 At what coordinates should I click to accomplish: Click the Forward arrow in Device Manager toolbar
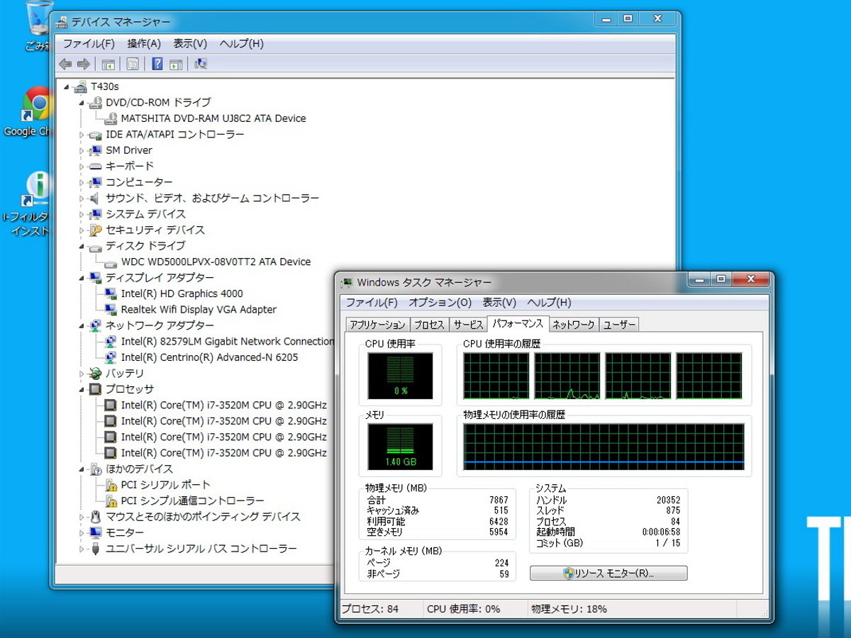[x=83, y=65]
